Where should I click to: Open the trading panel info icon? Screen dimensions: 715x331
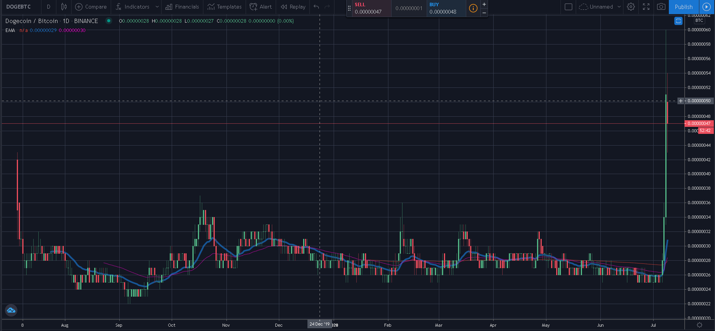(x=473, y=8)
